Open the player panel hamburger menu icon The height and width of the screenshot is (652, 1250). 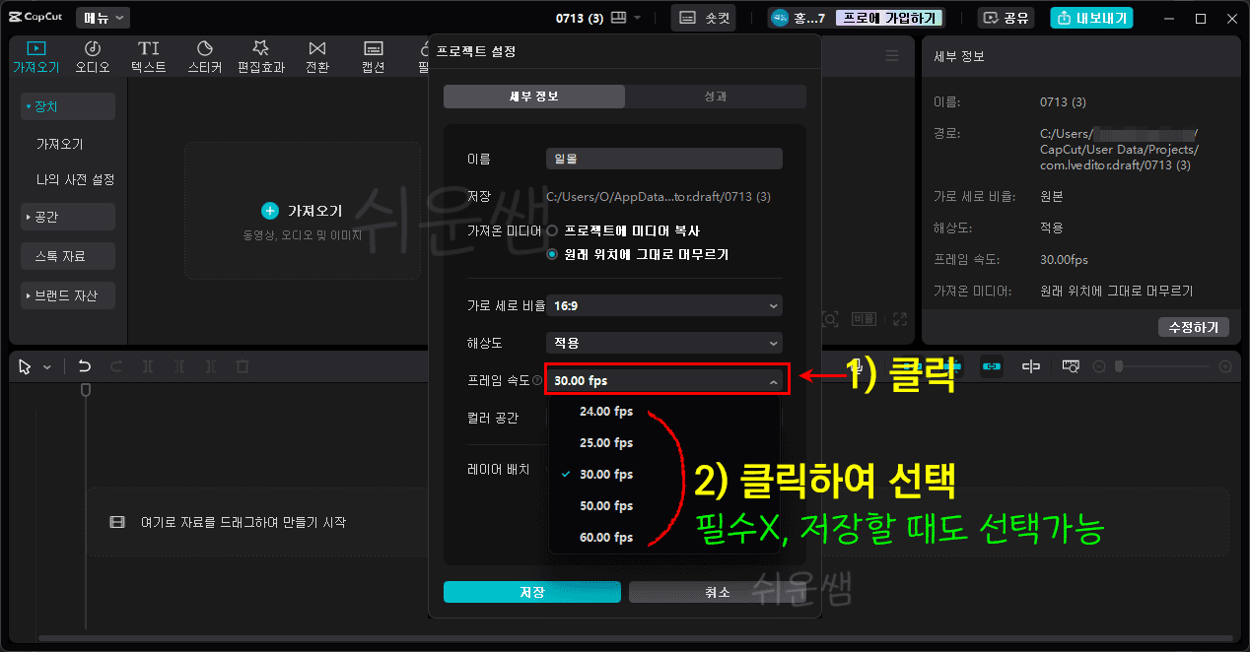892,56
